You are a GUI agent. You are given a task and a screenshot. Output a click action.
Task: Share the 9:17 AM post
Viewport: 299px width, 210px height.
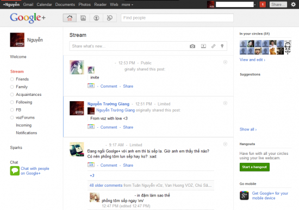point(128,165)
